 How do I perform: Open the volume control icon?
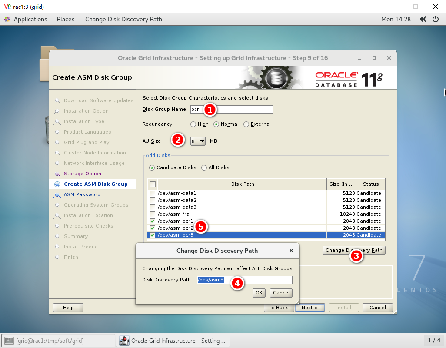423,19
